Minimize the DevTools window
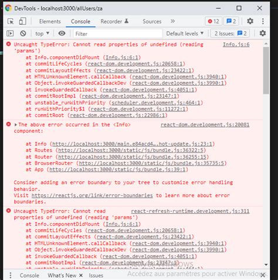This screenshot has height=280, width=278. tap(218, 8)
